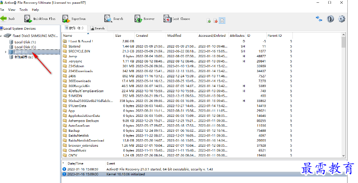Select the '! Lost & Found !' folder icon

[x=65, y=41]
